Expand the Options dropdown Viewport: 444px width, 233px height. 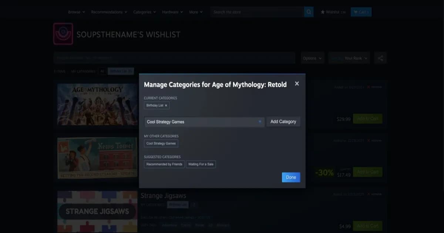(x=312, y=58)
